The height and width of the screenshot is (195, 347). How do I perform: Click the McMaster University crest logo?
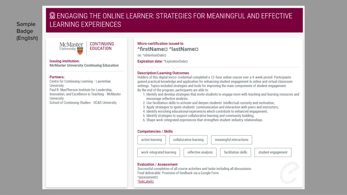(x=80, y=51)
